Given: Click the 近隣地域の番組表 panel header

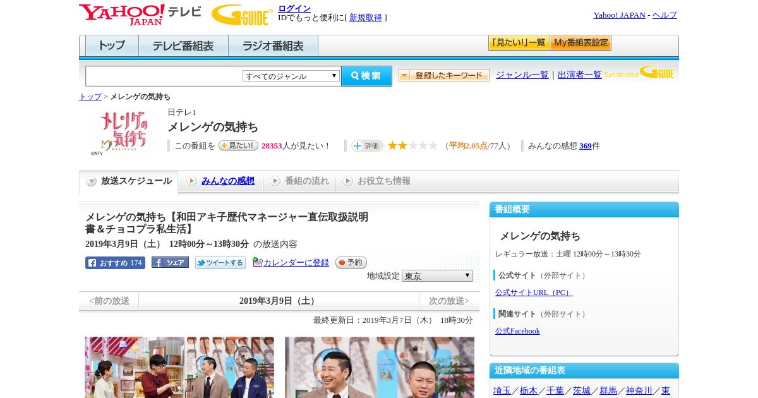Looking at the screenshot, I should tap(584, 371).
